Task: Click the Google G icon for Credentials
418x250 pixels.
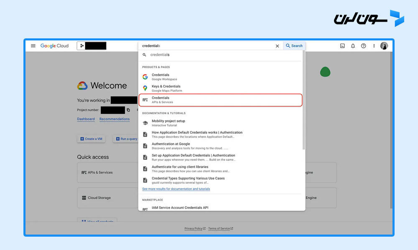Action: click(x=145, y=77)
